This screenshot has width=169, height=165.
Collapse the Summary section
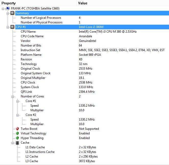pyautogui.click(x=8, y=13)
